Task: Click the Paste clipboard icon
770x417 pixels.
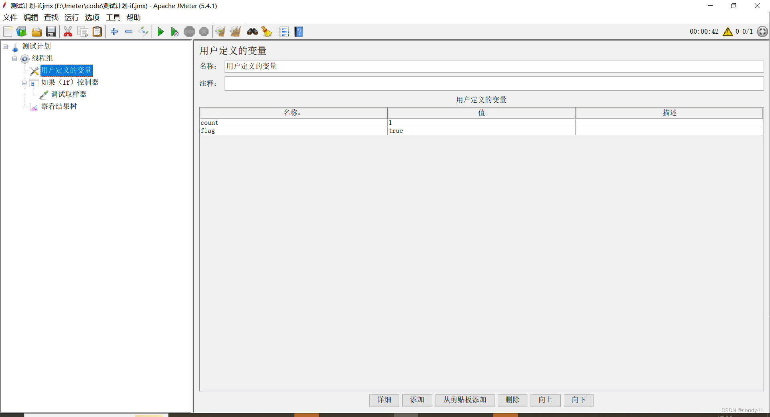Action: pos(97,32)
